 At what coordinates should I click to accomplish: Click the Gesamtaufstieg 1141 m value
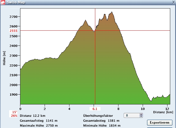(39, 121)
